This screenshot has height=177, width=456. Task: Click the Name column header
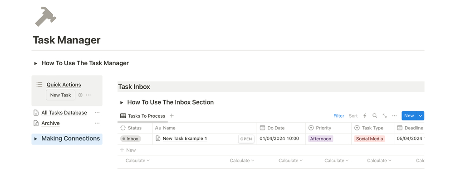[205, 128]
